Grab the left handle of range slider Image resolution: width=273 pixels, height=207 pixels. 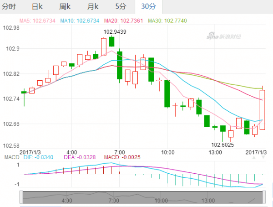21,197
